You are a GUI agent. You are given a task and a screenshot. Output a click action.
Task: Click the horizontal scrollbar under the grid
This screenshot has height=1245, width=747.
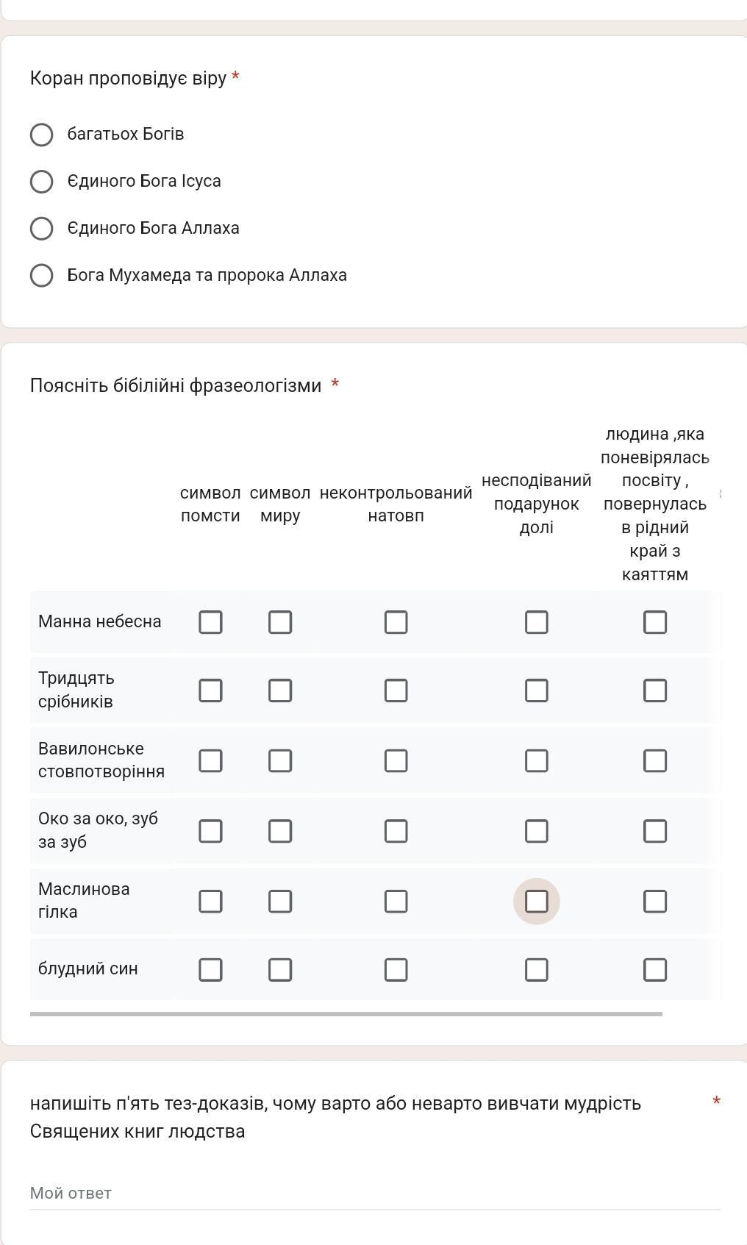346,1014
